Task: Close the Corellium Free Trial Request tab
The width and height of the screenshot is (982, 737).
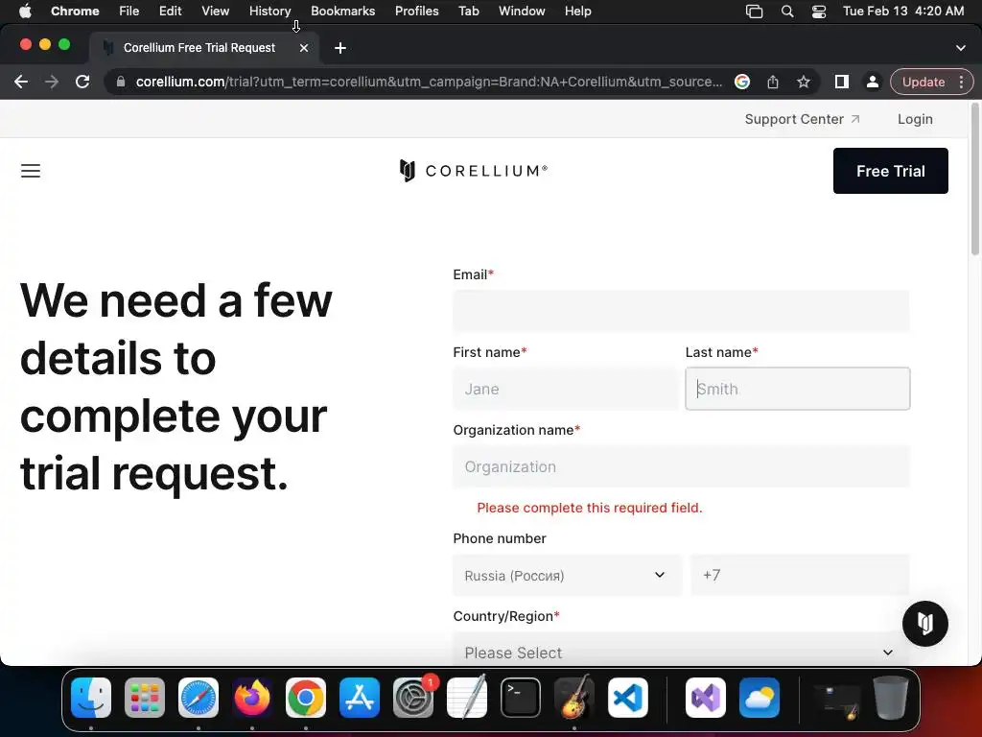Action: 304,48
